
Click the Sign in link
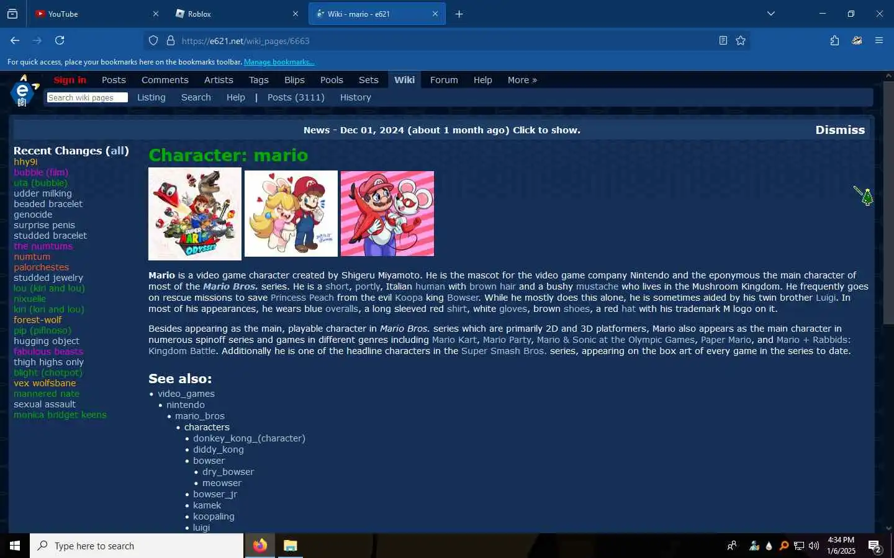click(70, 80)
